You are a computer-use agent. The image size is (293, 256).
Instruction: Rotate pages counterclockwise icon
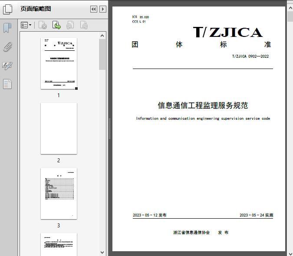pyautogui.click(x=70, y=25)
